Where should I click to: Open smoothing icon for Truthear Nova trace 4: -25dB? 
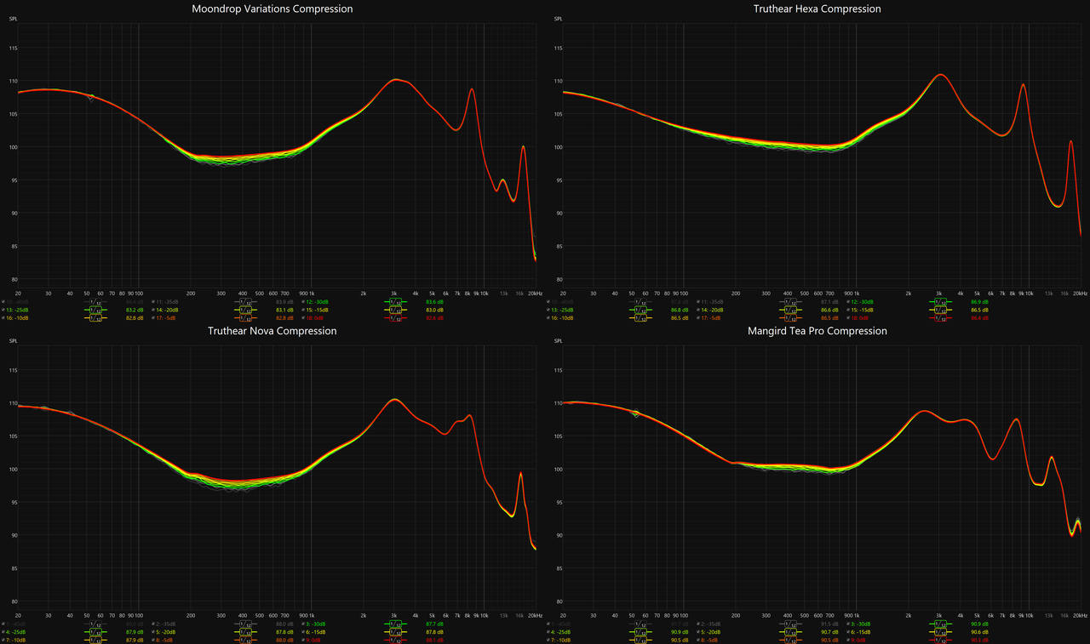point(95,633)
